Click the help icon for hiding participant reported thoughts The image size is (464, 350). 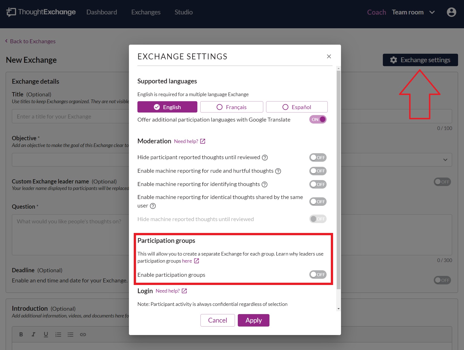pyautogui.click(x=265, y=157)
